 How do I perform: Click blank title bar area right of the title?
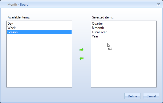pyautogui.click(x=92, y=4)
